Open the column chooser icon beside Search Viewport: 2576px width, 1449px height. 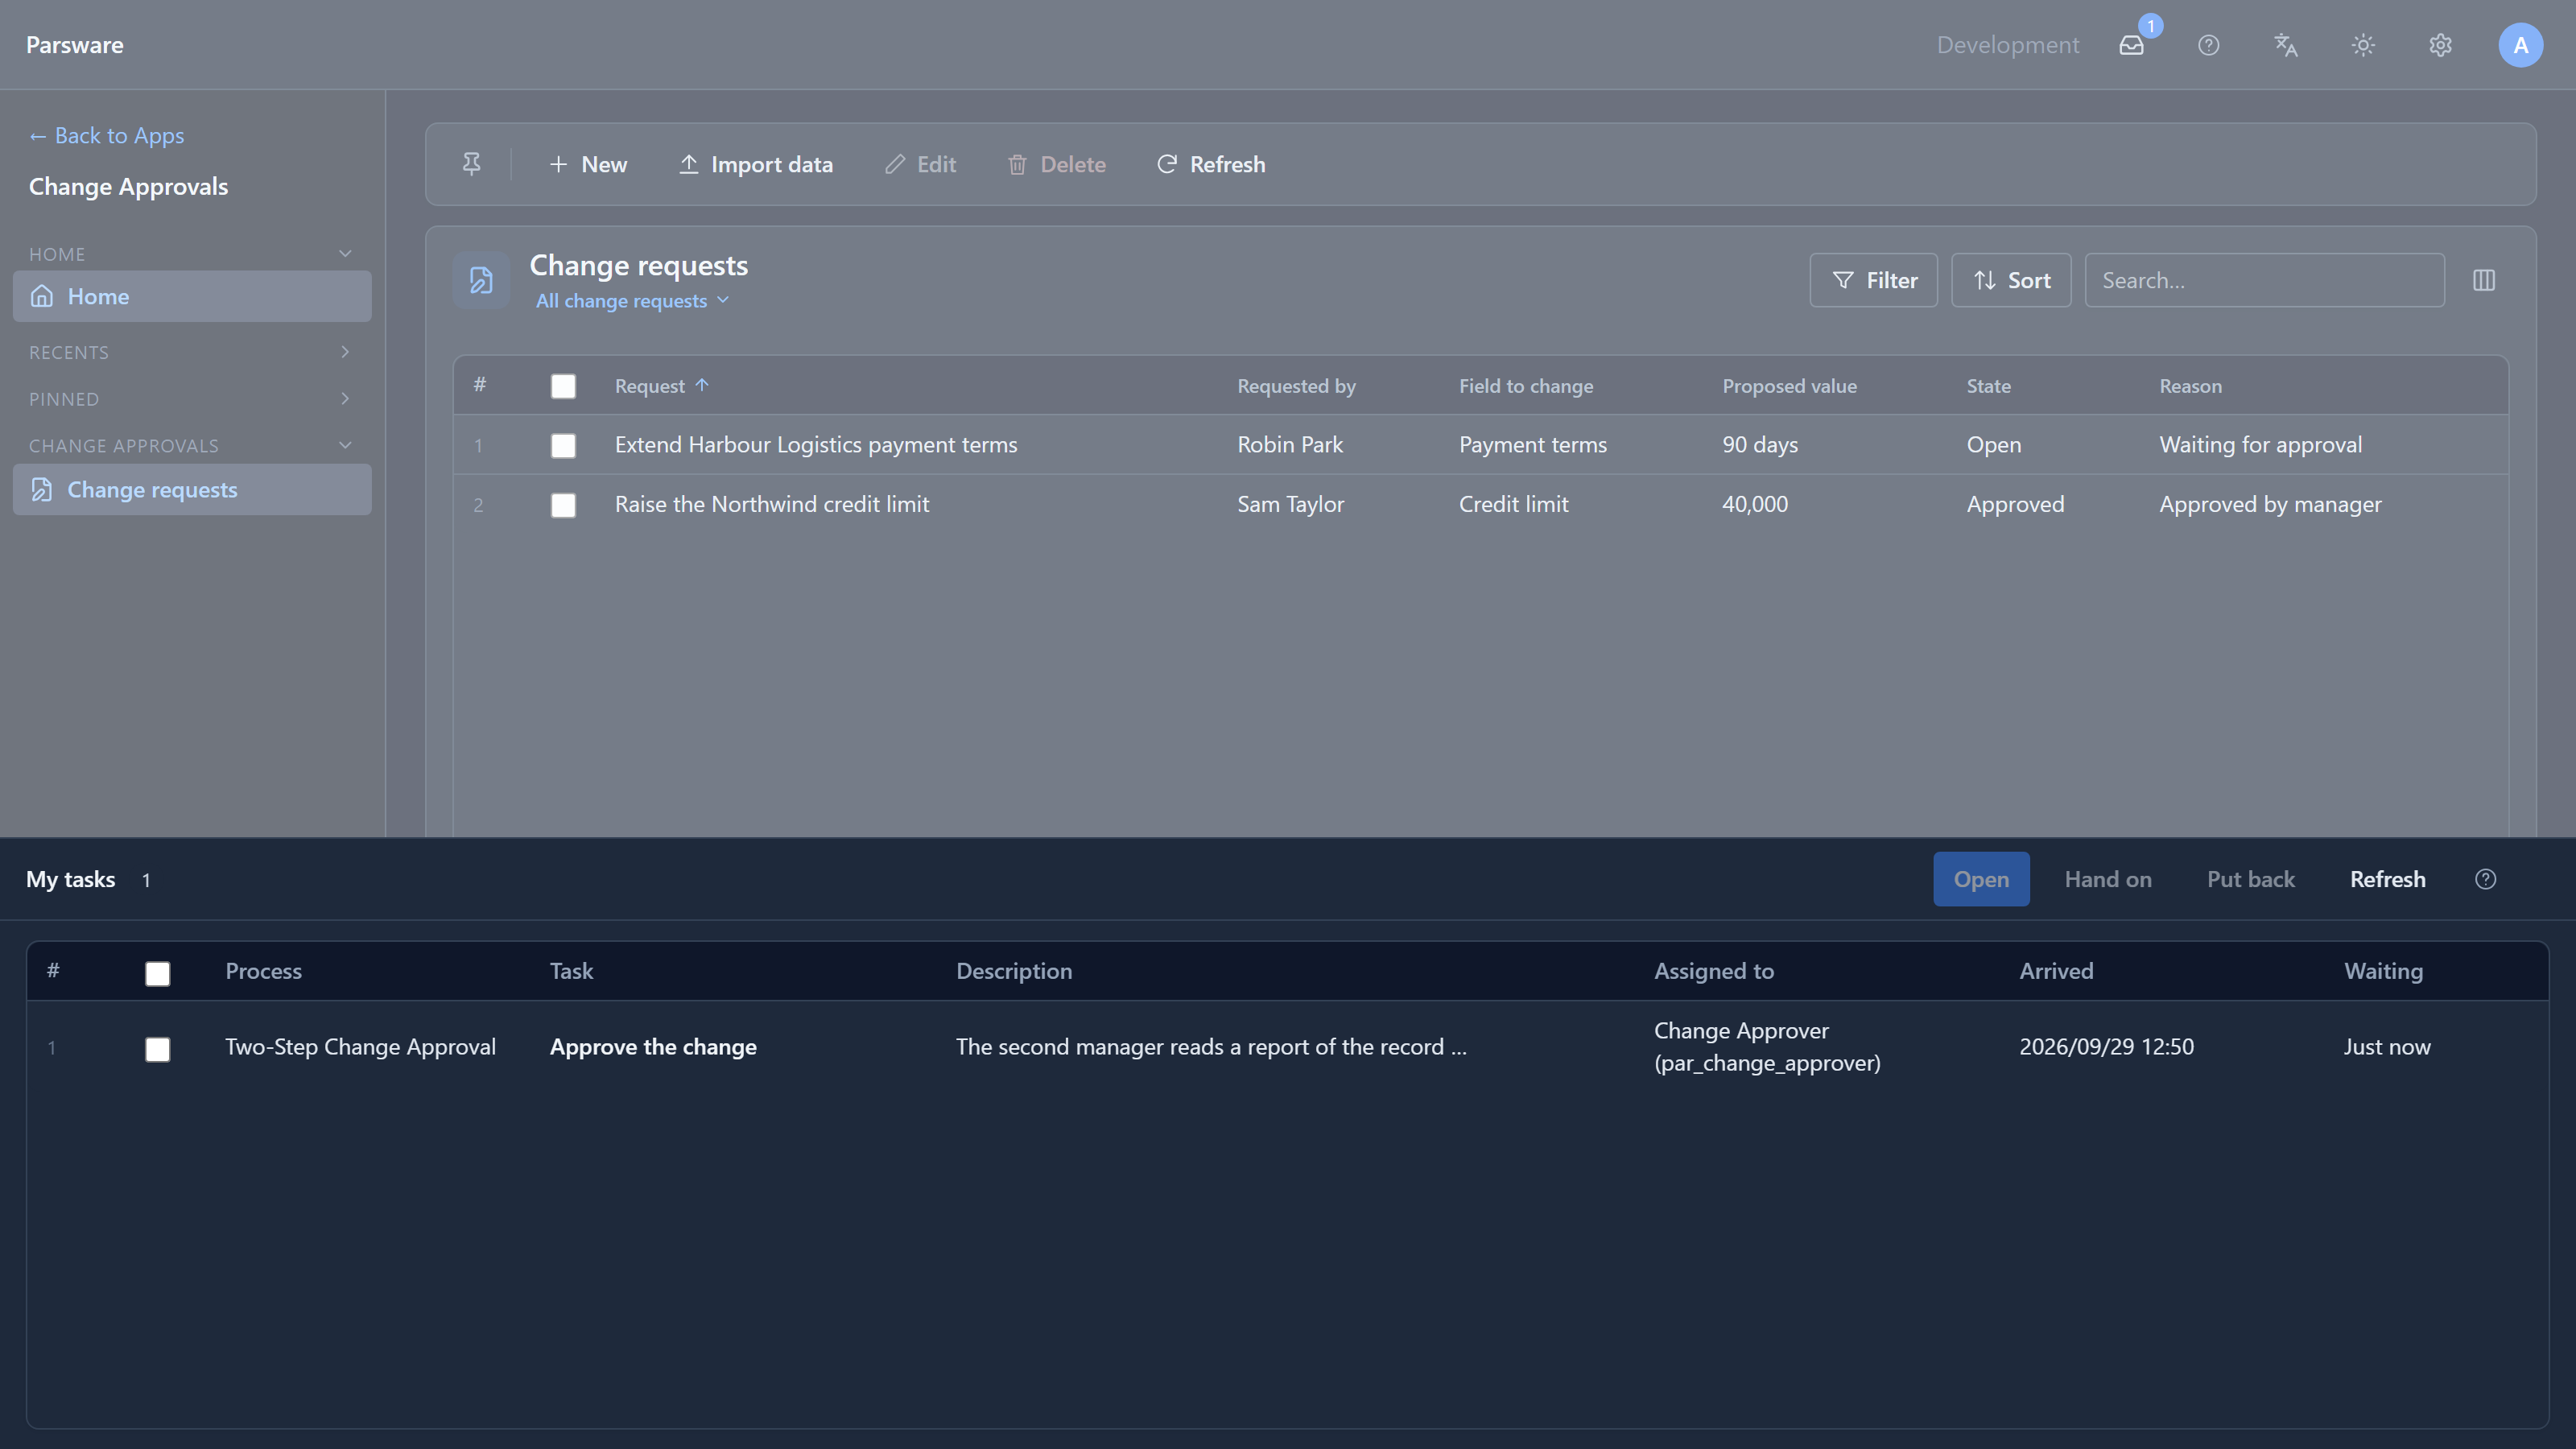[x=2484, y=280]
